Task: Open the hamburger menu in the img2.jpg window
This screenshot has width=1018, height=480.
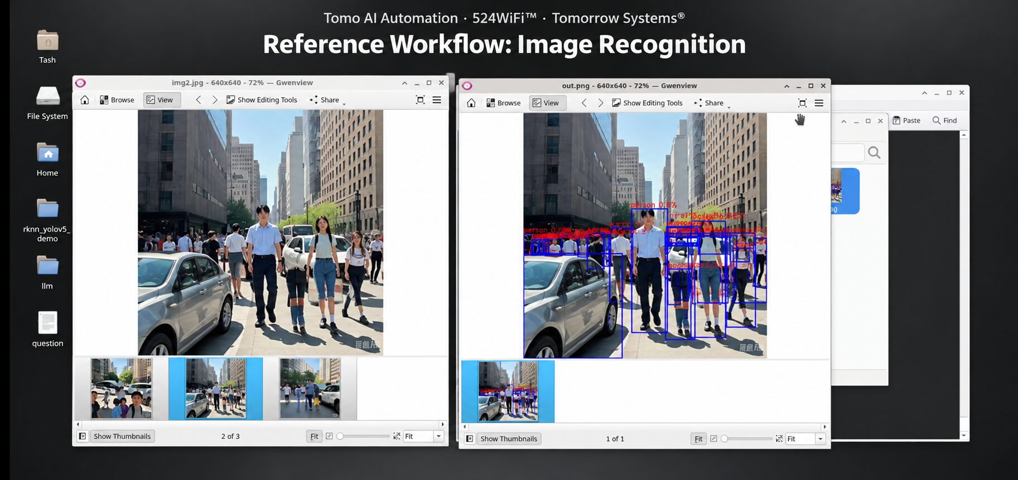Action: 437,100
